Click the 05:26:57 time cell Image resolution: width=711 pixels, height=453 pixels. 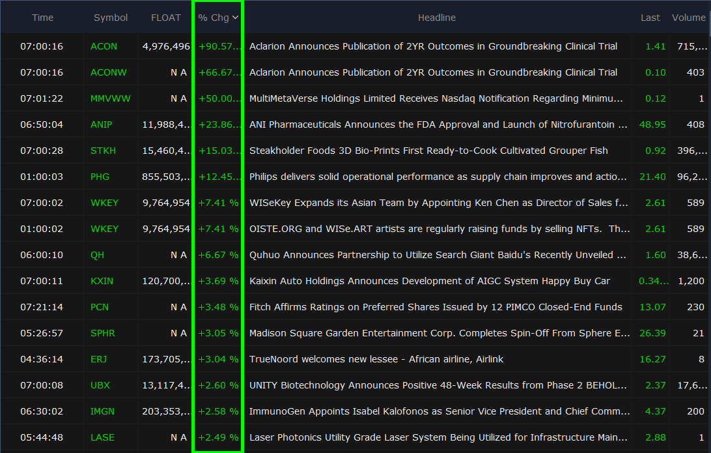42,333
